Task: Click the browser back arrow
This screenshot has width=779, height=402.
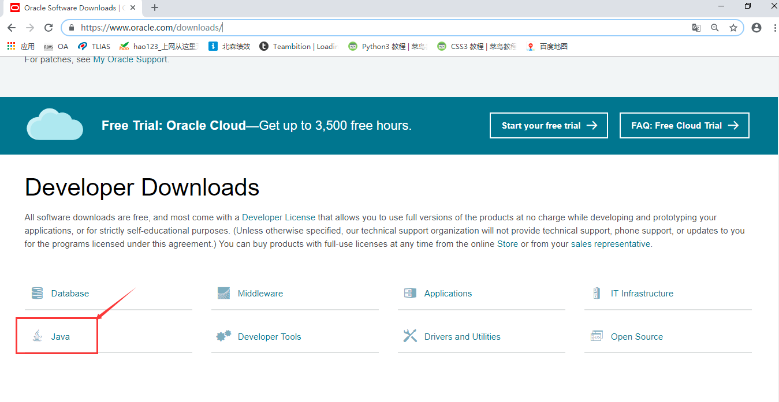Action: pos(12,28)
